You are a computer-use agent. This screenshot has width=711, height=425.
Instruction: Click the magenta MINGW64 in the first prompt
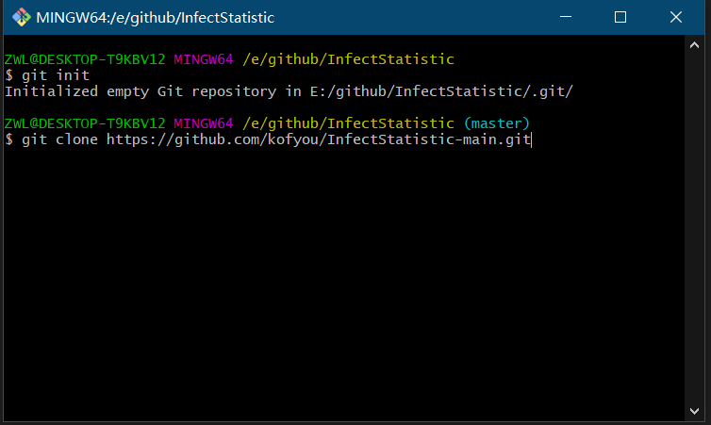(x=203, y=59)
